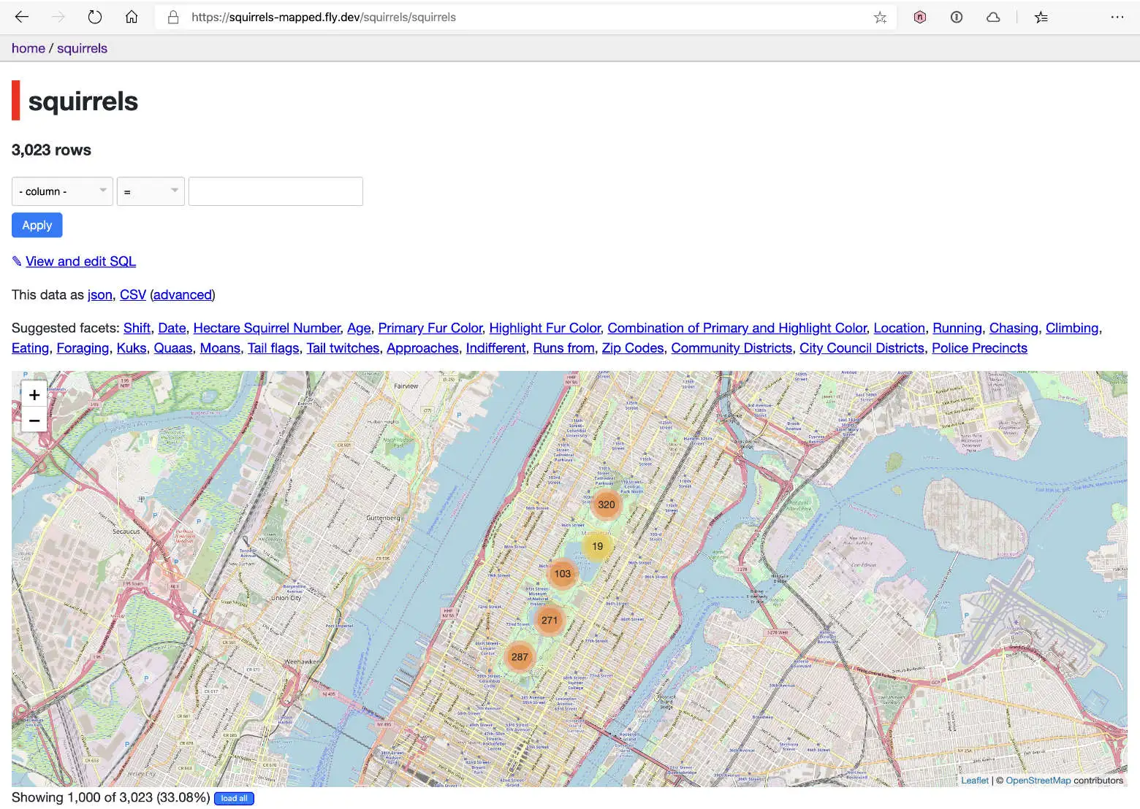Click the load all button

(234, 798)
